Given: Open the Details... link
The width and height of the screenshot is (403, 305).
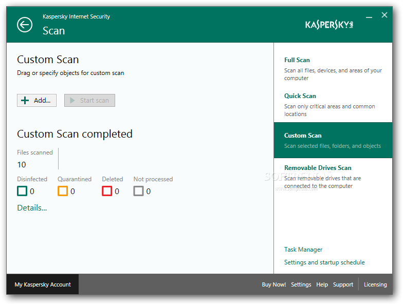Looking at the screenshot, I should point(32,207).
